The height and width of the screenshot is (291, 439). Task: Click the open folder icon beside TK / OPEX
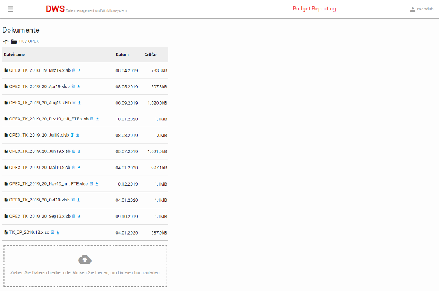coord(14,42)
